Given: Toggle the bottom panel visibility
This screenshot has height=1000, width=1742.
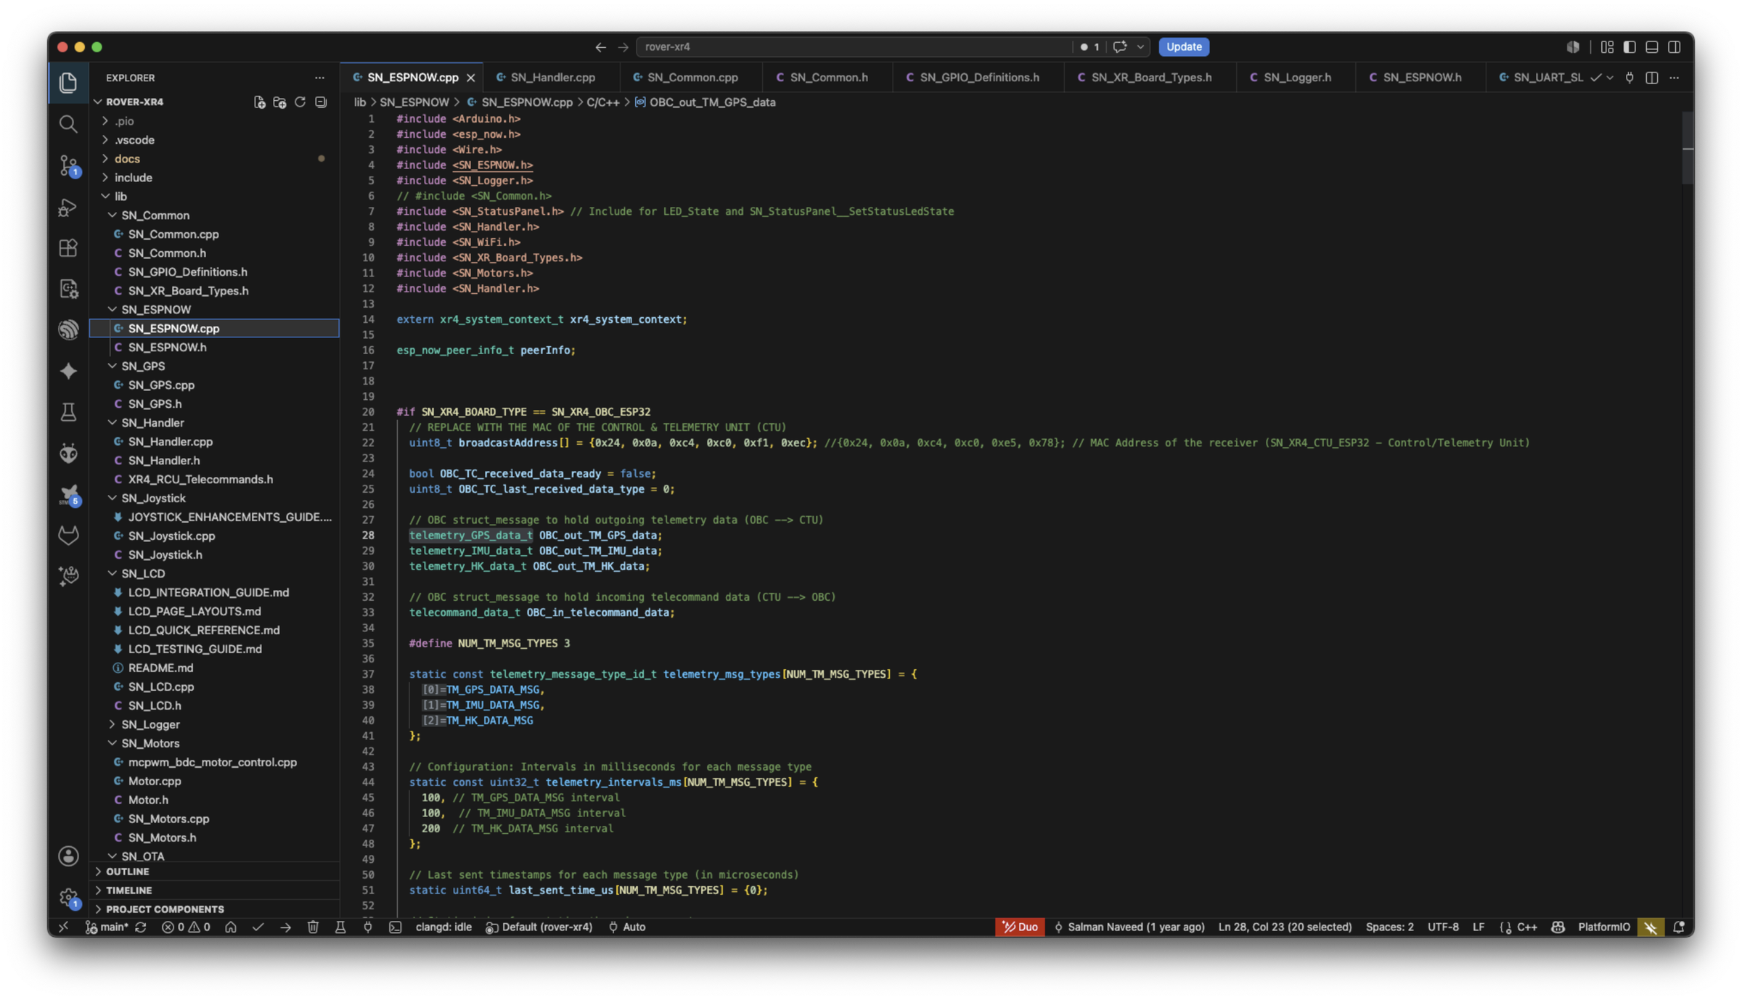Looking at the screenshot, I should click(1652, 47).
